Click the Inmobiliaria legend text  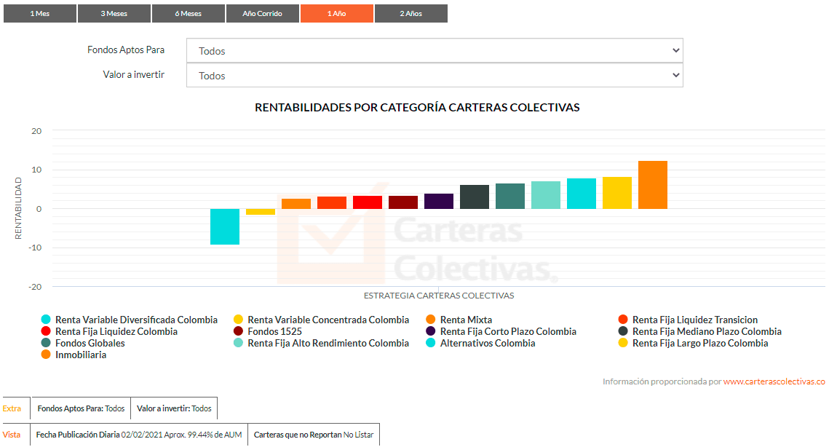click(x=81, y=355)
